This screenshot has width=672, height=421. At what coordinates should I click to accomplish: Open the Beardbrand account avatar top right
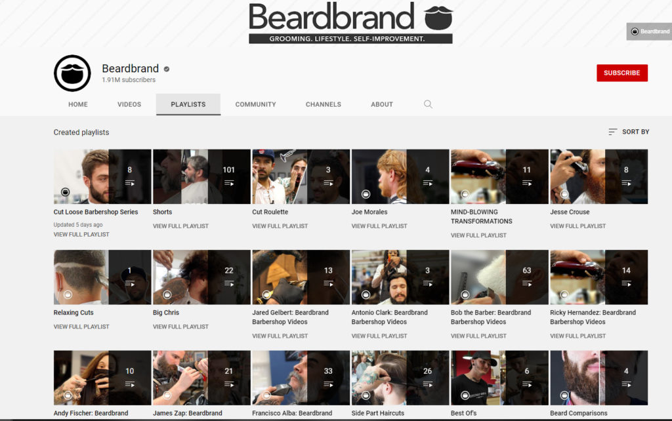coord(634,31)
